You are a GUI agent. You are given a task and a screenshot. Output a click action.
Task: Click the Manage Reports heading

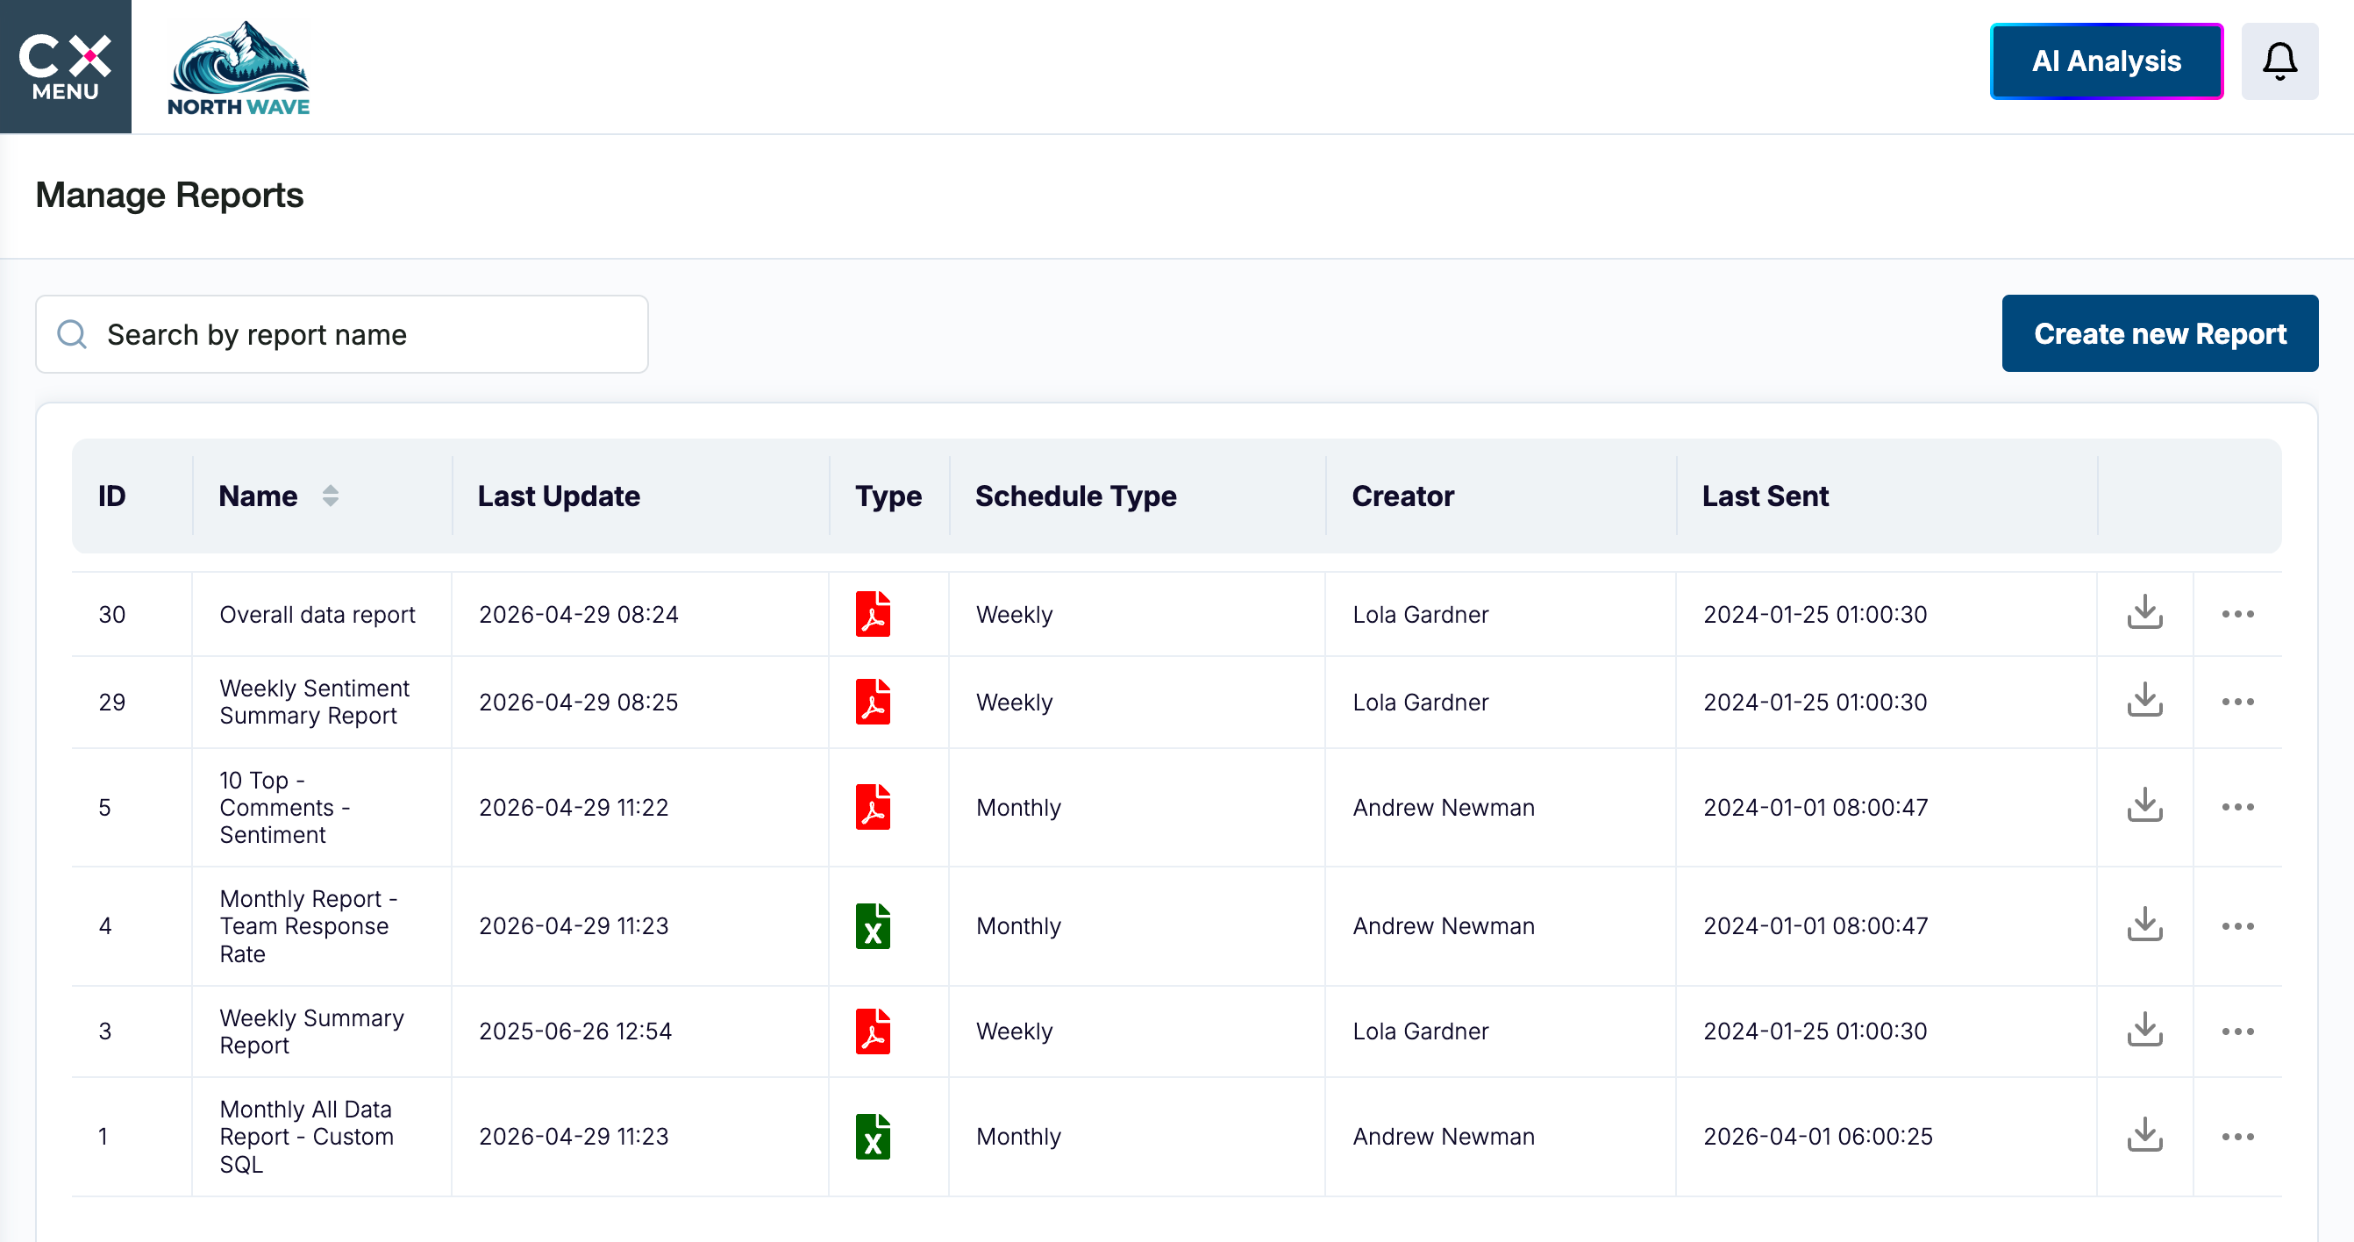169,196
